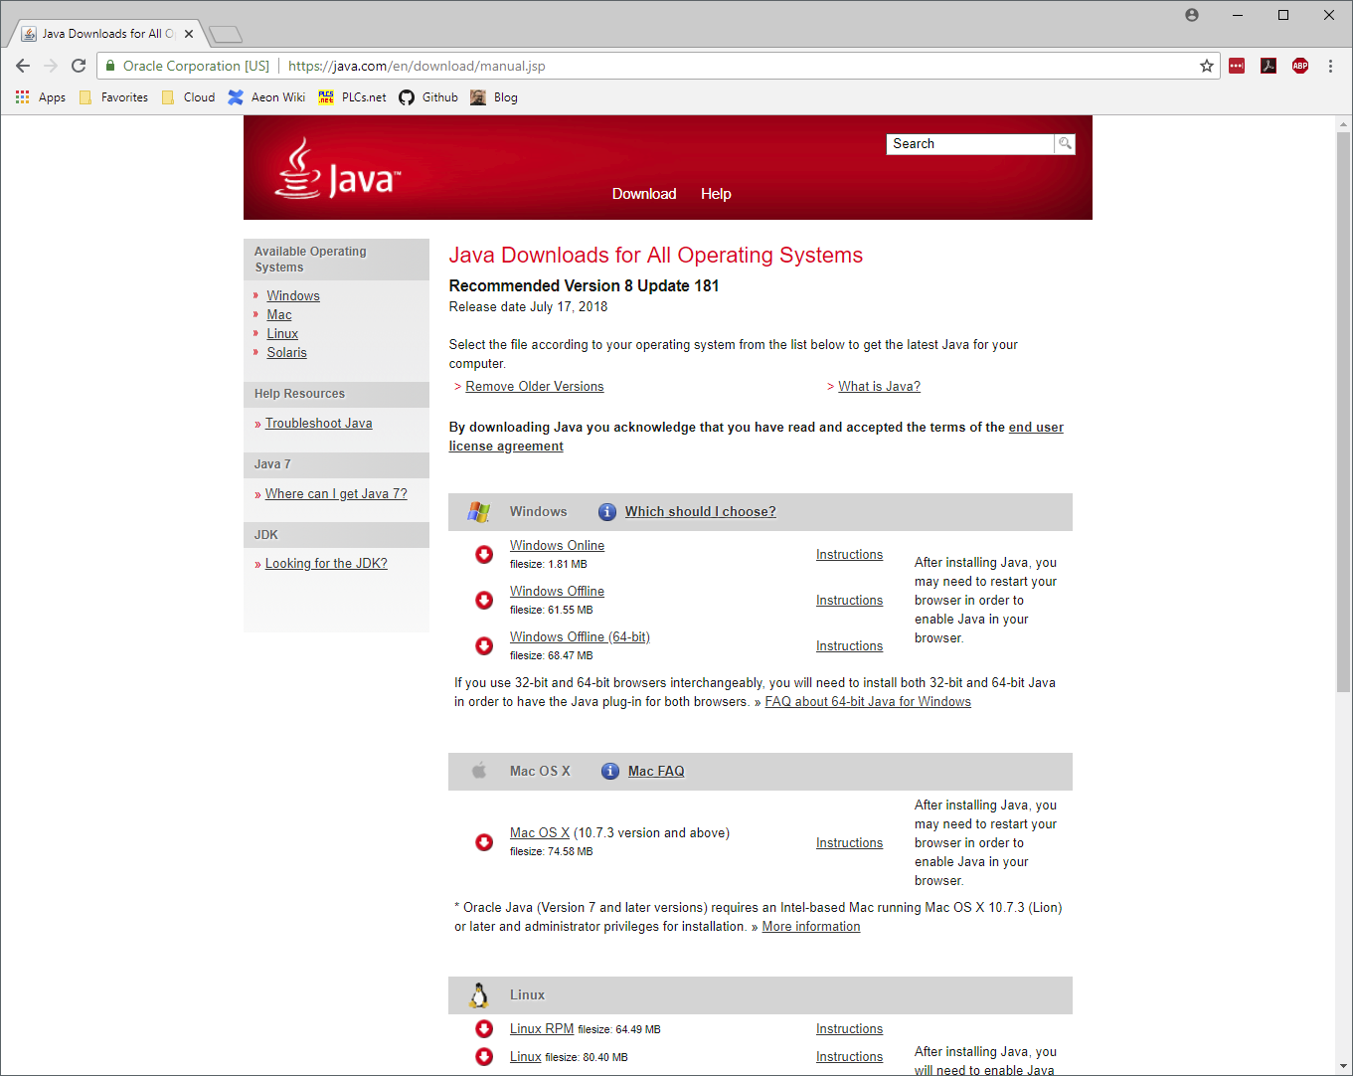Click the Linux penguin icon
1353x1076 pixels.
479,995
